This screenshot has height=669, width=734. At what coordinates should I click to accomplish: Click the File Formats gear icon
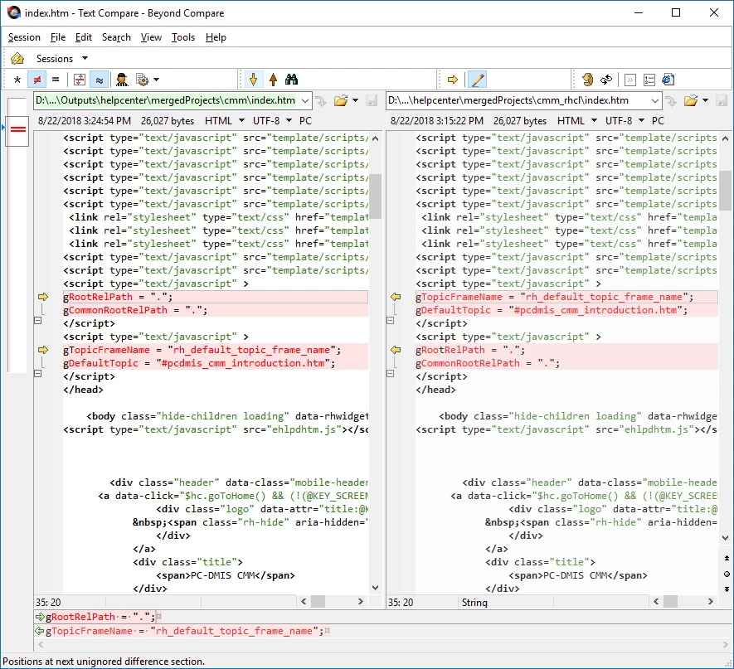142,80
